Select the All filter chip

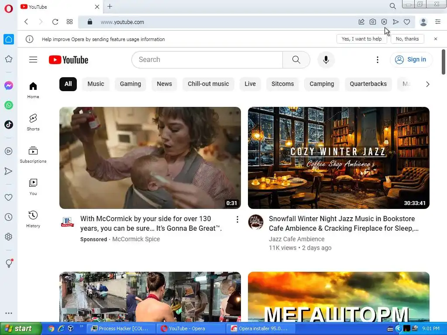pyautogui.click(x=68, y=84)
